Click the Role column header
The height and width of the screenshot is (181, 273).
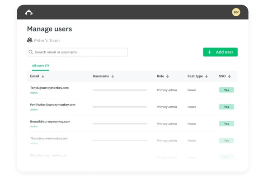[160, 76]
